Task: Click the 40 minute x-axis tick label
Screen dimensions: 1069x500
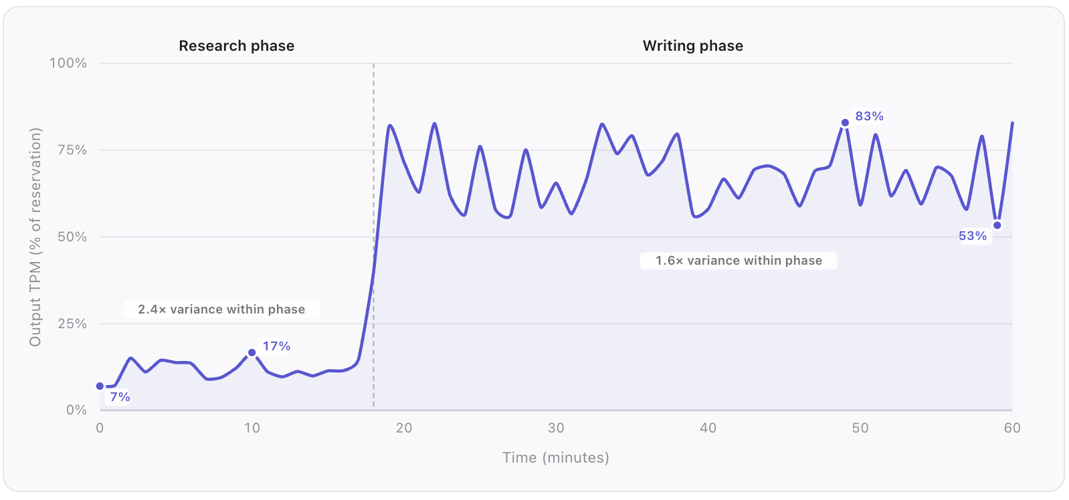Action: pos(708,428)
